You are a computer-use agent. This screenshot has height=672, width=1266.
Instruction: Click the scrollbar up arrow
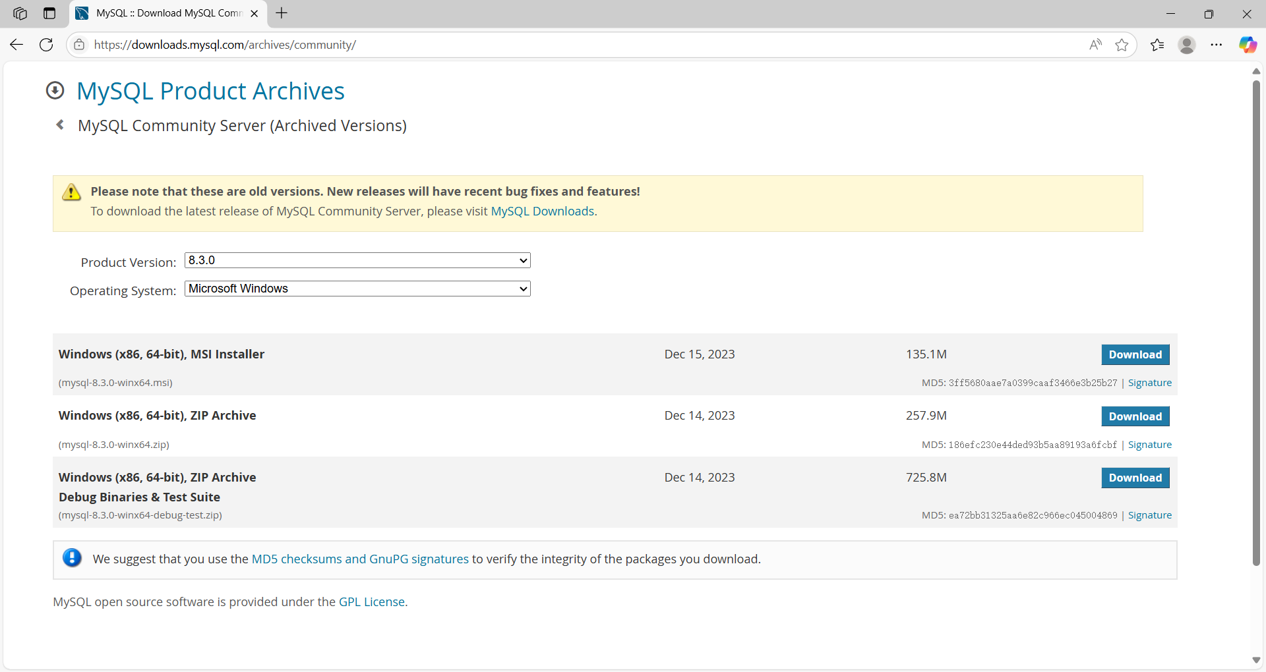pos(1256,71)
